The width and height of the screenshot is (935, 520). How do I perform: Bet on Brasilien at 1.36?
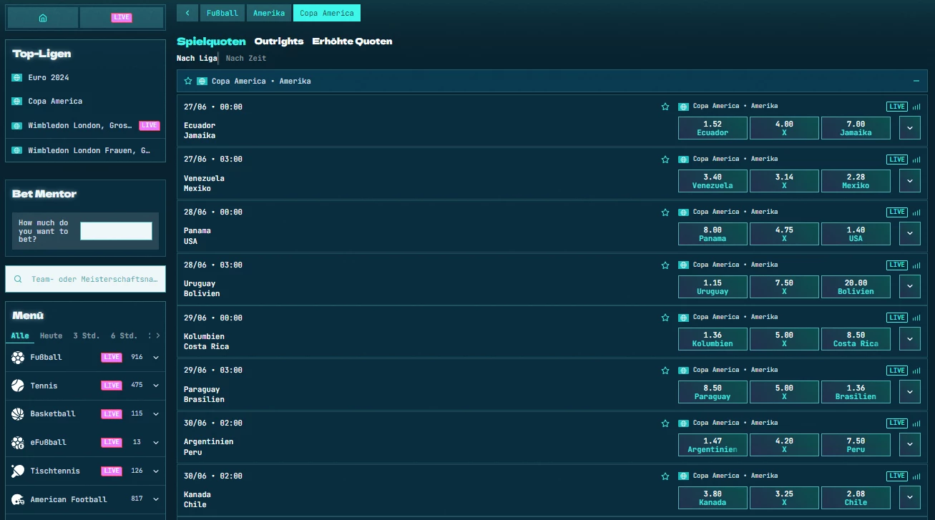tap(856, 392)
